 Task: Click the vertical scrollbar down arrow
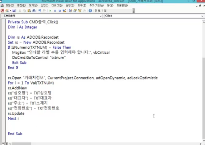pyautogui.click(x=204, y=141)
